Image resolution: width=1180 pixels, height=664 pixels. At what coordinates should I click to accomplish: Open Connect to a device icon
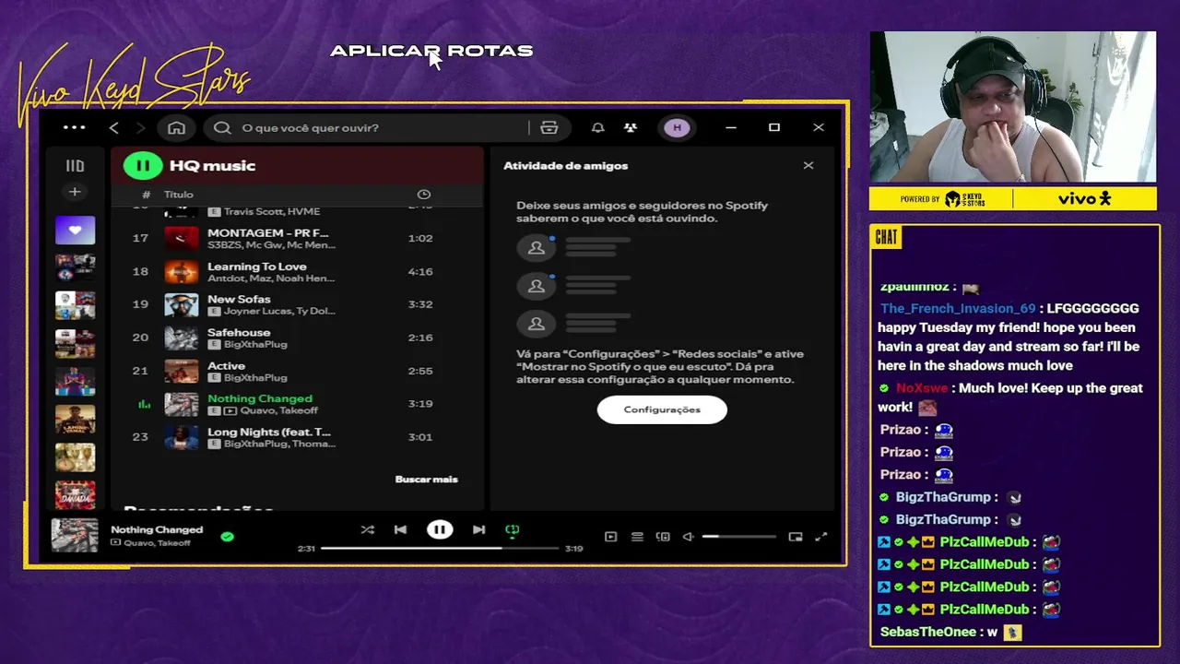pos(663,537)
